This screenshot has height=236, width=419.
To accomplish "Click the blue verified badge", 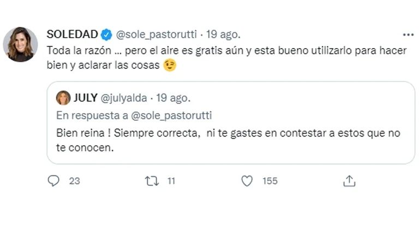I will 107,34.
